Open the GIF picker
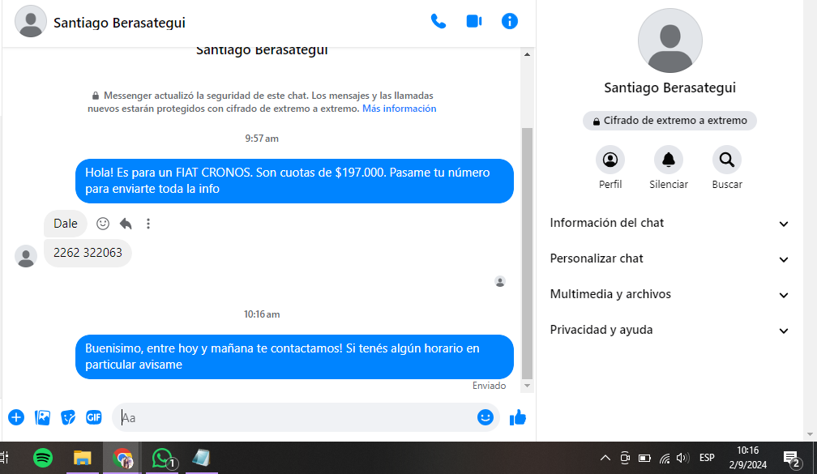This screenshot has height=474, width=817. pyautogui.click(x=94, y=417)
